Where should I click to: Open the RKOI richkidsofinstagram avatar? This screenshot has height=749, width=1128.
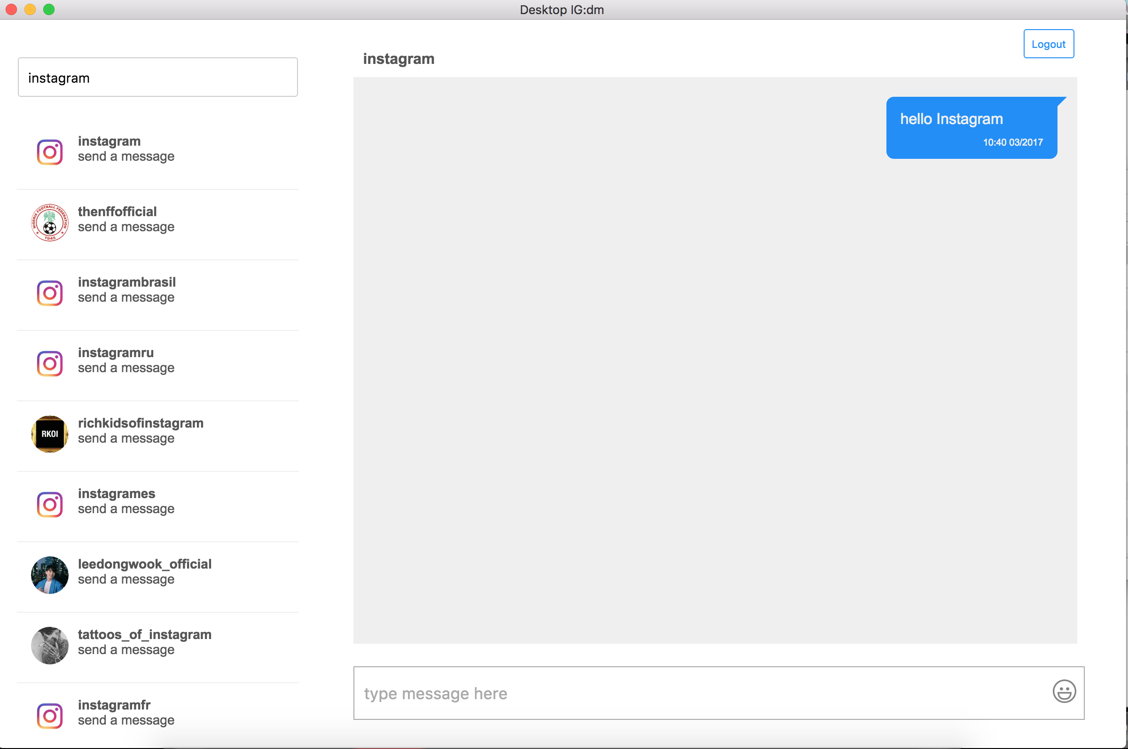tap(50, 434)
